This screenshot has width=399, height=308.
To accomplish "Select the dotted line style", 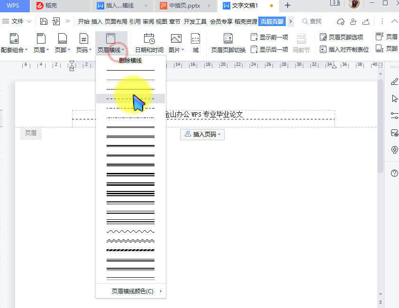I will point(130,80).
